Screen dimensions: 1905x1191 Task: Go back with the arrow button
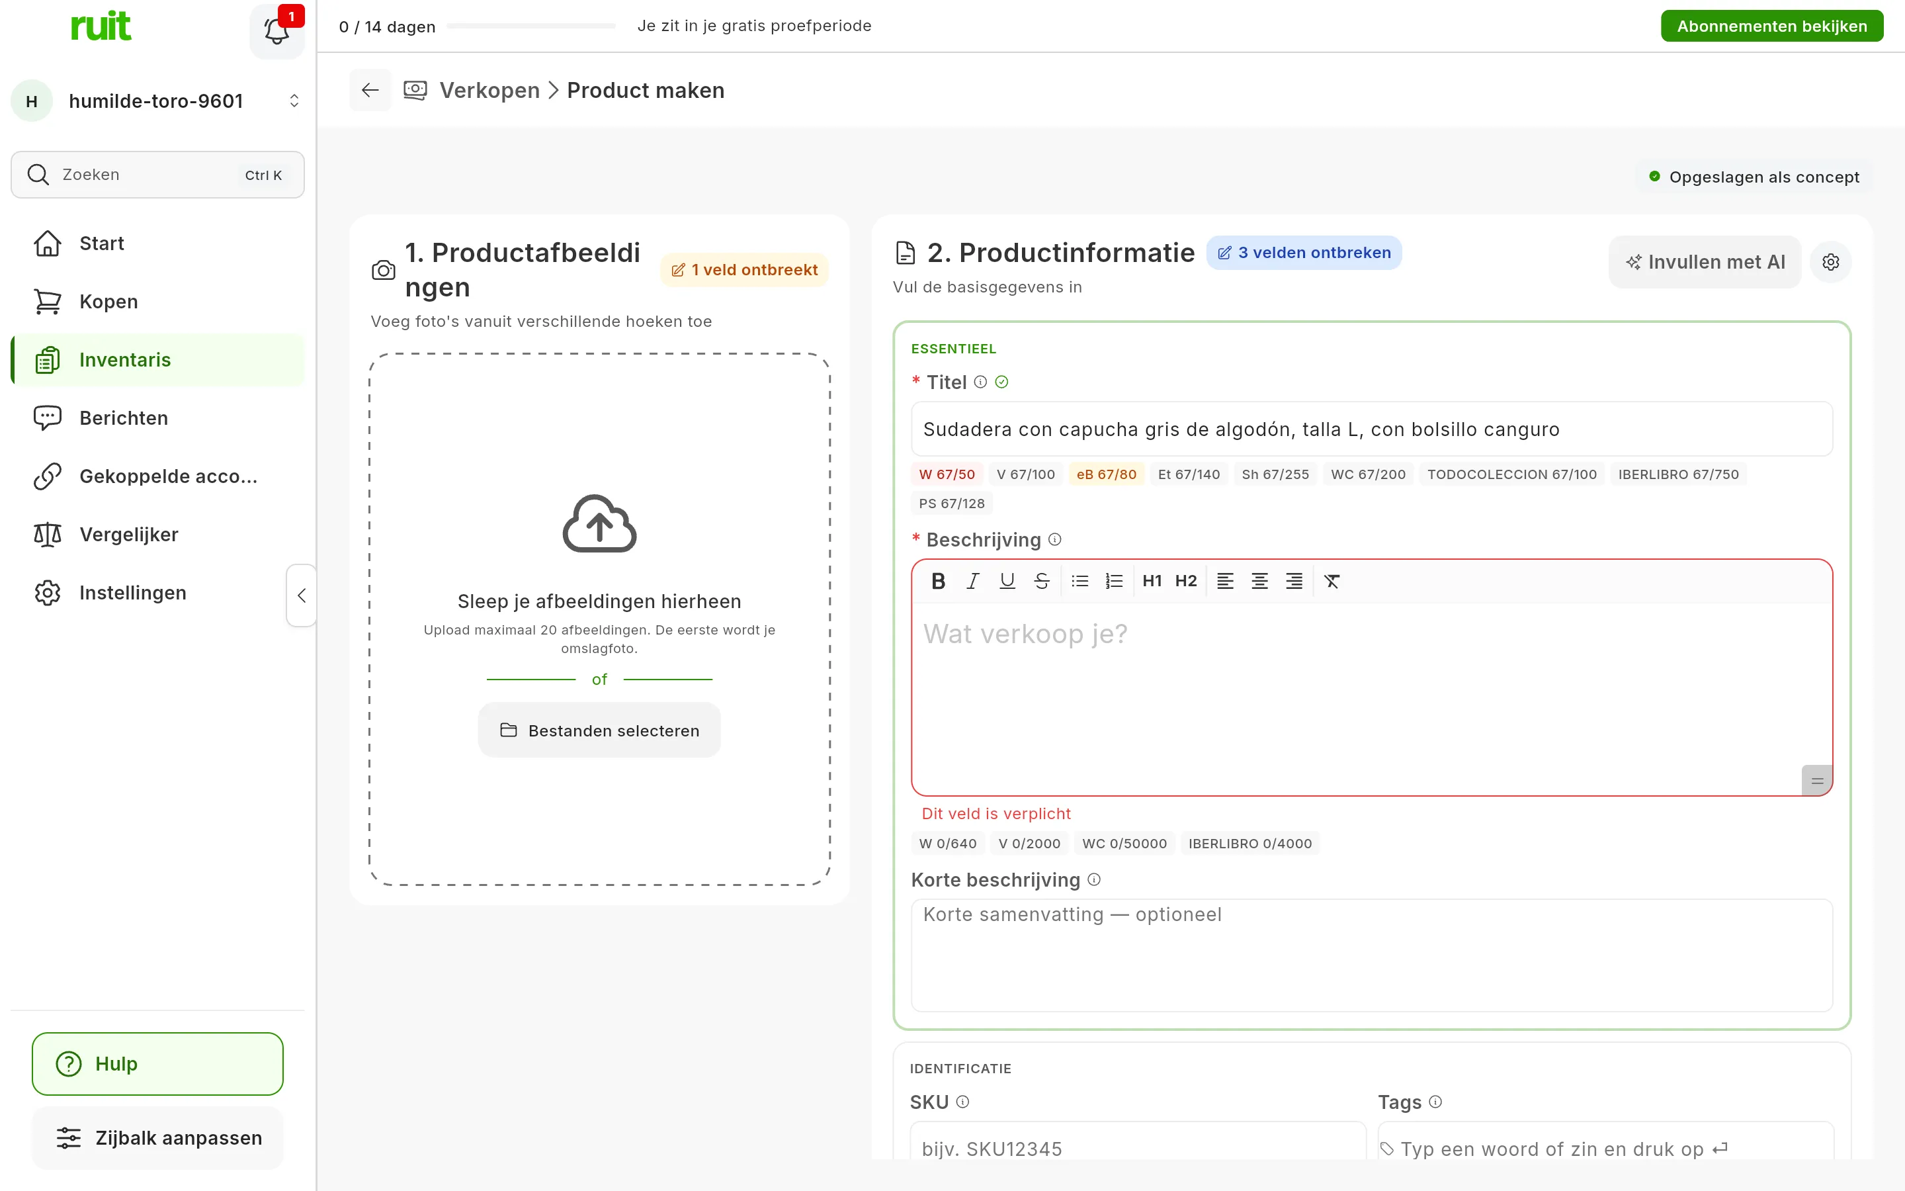coord(370,91)
